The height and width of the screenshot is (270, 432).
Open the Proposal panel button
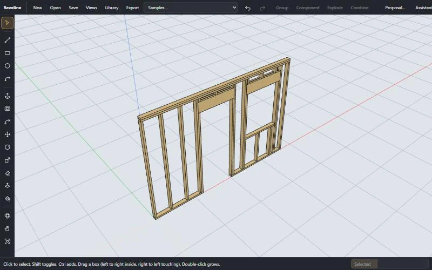(395, 8)
